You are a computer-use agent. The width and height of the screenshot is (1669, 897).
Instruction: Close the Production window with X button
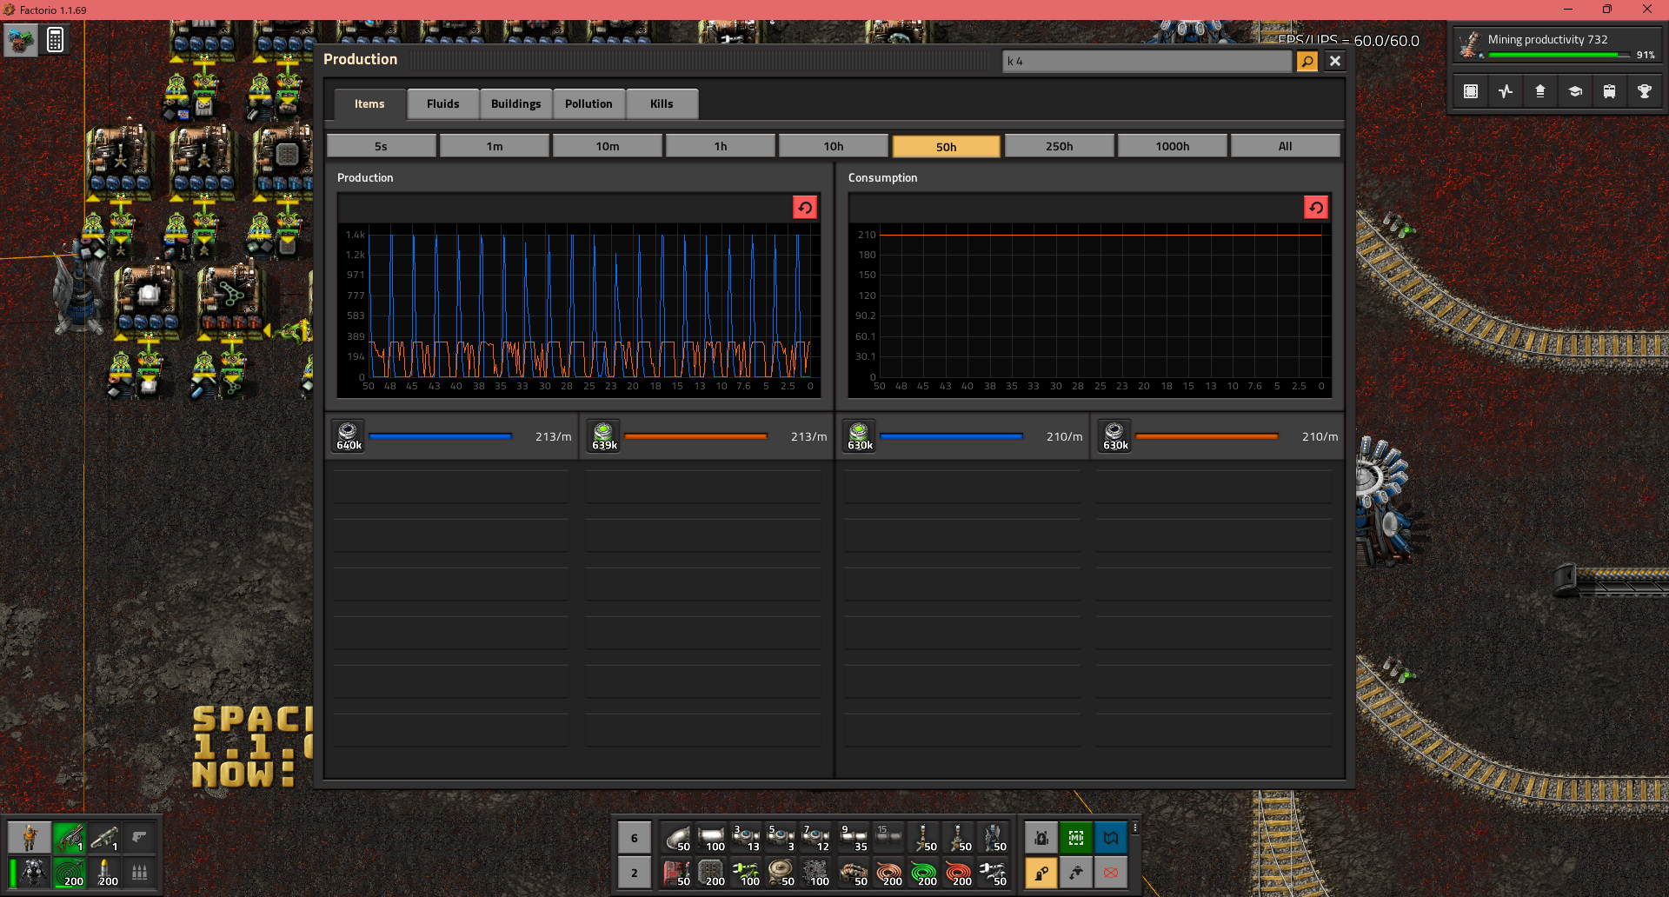1335,61
